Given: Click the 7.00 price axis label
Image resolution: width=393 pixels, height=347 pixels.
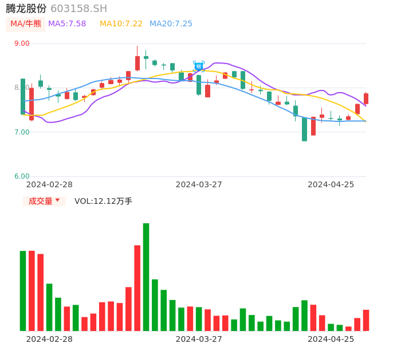Looking at the screenshot, I should coord(22,132).
